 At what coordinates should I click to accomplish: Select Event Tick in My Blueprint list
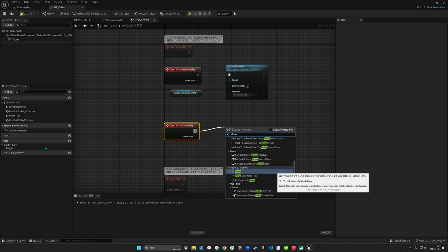(15, 116)
